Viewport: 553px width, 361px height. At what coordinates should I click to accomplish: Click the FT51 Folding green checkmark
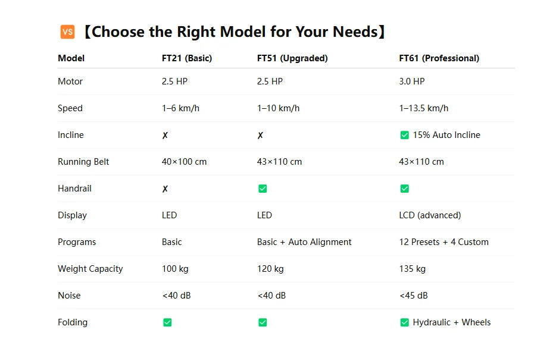[263, 322]
